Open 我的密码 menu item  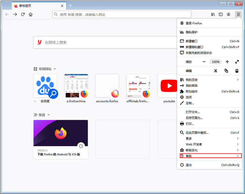pos(210,86)
